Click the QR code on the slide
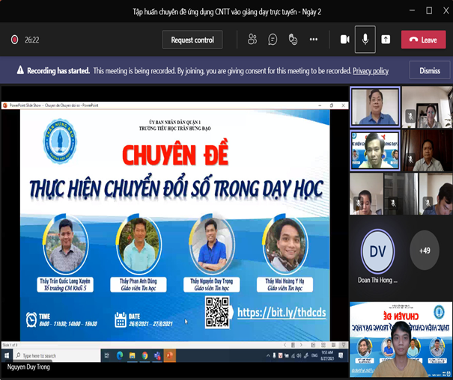The height and width of the screenshot is (380, 453). click(x=218, y=312)
